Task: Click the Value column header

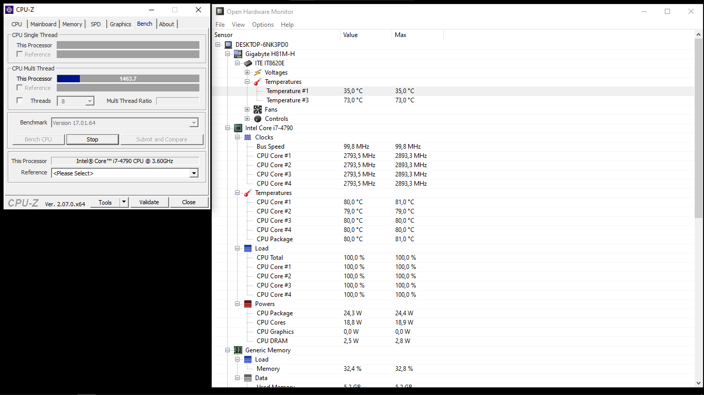Action: pyautogui.click(x=366, y=35)
